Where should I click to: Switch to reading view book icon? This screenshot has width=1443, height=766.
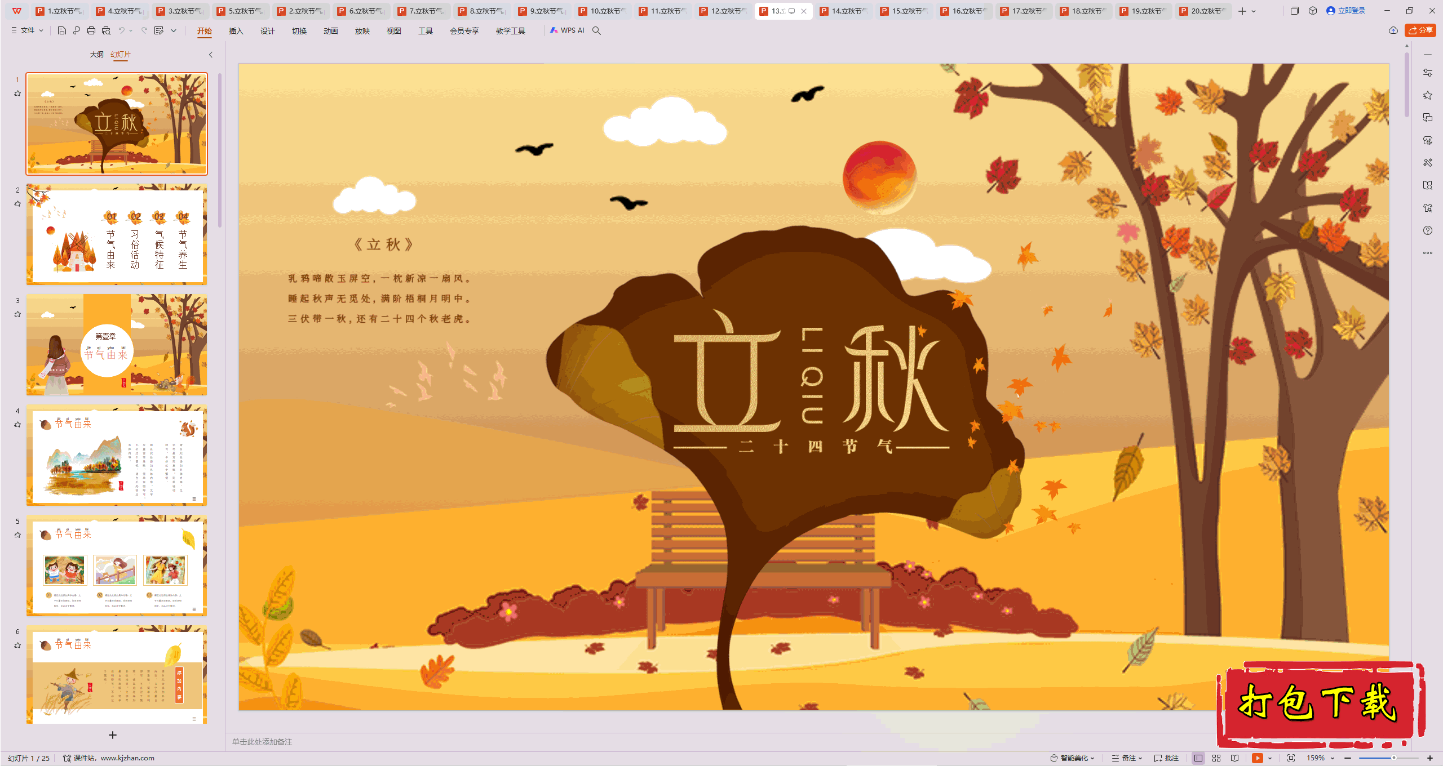tap(1235, 758)
